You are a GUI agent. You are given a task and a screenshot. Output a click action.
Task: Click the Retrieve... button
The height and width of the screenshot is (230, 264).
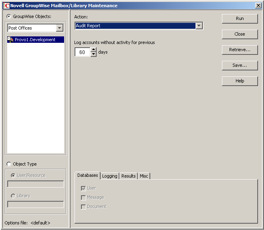[x=240, y=50]
